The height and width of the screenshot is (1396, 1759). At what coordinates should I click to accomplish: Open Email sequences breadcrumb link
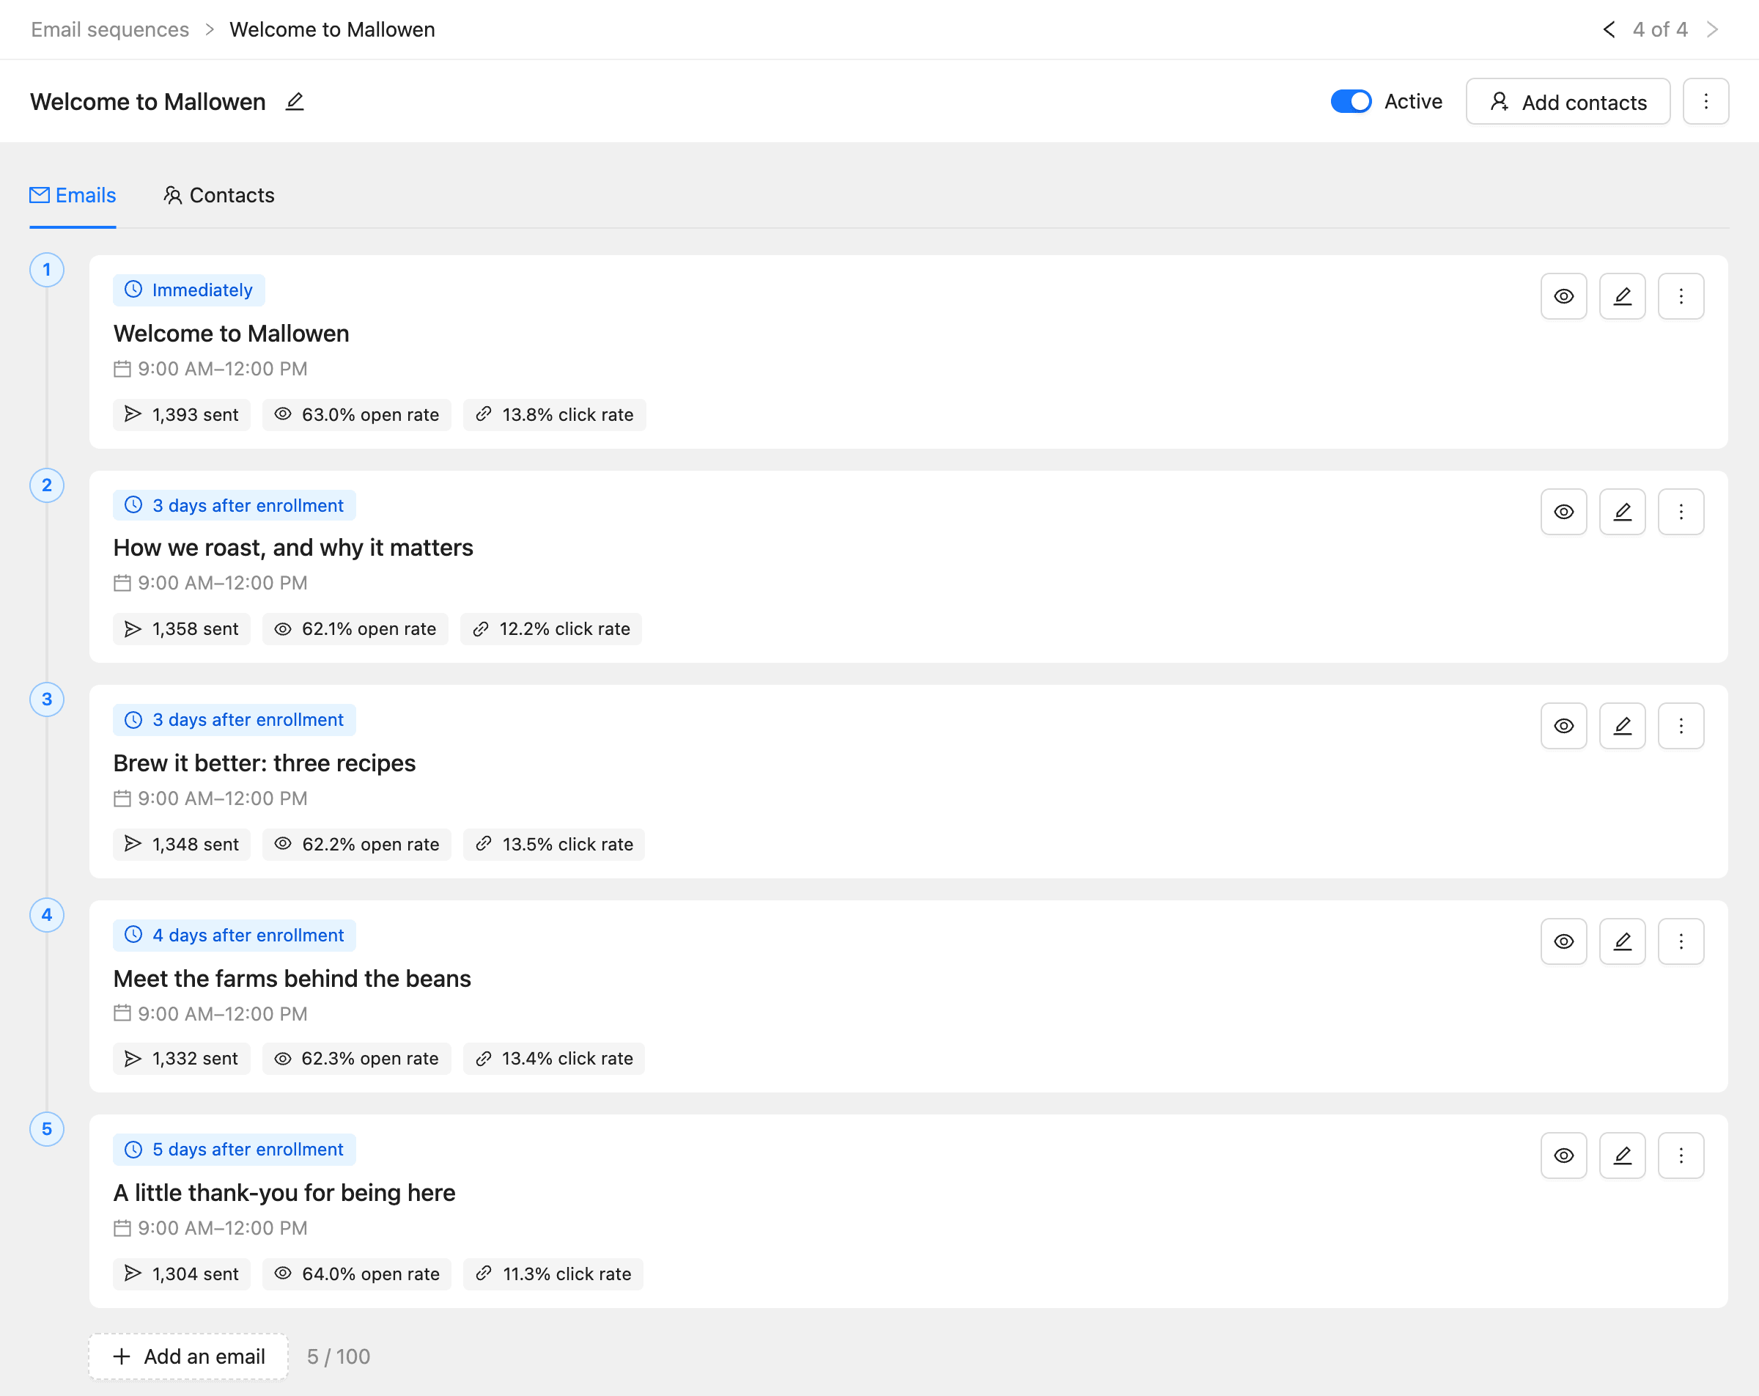[110, 29]
